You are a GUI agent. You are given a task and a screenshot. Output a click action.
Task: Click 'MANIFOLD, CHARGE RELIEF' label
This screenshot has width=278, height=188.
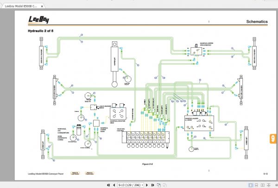(x=104, y=130)
